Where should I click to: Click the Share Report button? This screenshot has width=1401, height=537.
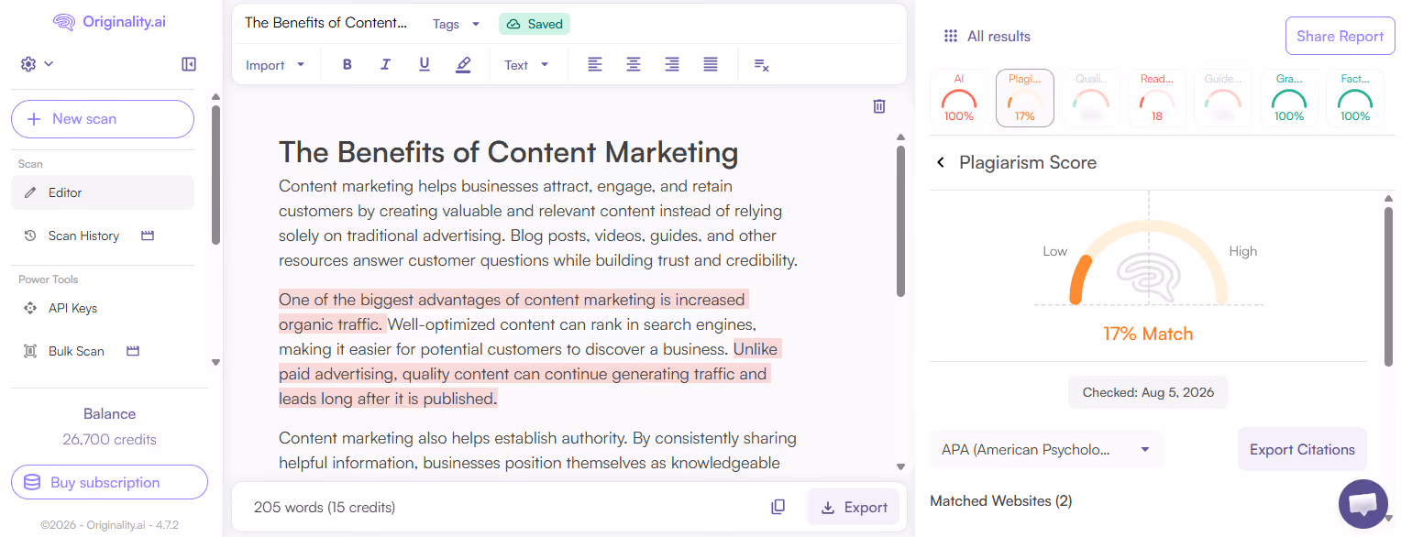point(1340,37)
